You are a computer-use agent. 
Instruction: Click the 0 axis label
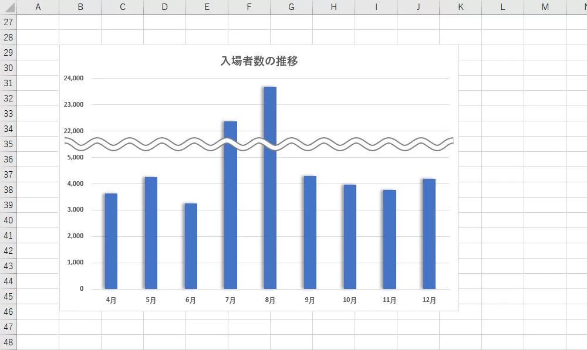pos(82,288)
